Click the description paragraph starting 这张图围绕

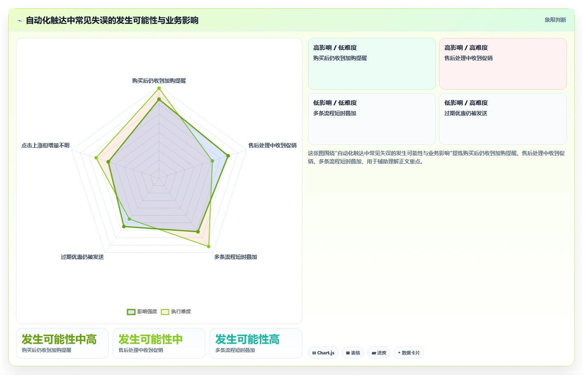pos(437,157)
